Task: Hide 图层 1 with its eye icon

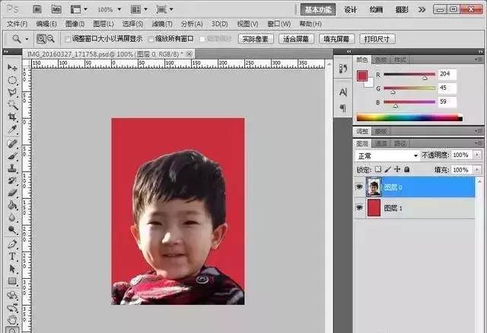Action: pyautogui.click(x=359, y=207)
